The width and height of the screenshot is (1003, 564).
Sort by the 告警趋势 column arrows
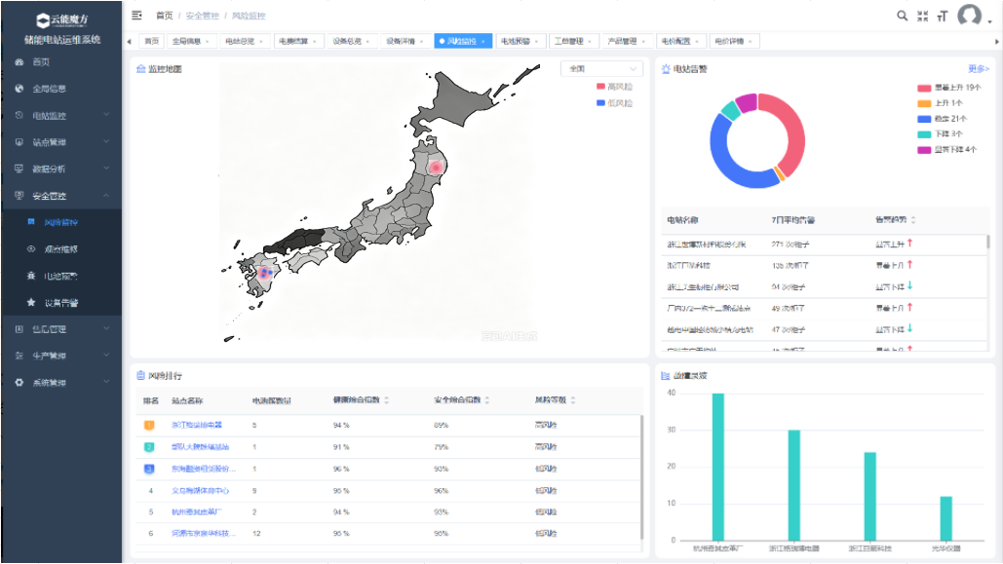coord(913,220)
